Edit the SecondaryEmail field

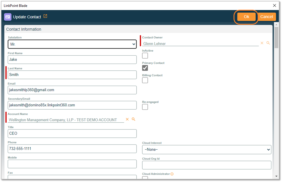coord(72,105)
